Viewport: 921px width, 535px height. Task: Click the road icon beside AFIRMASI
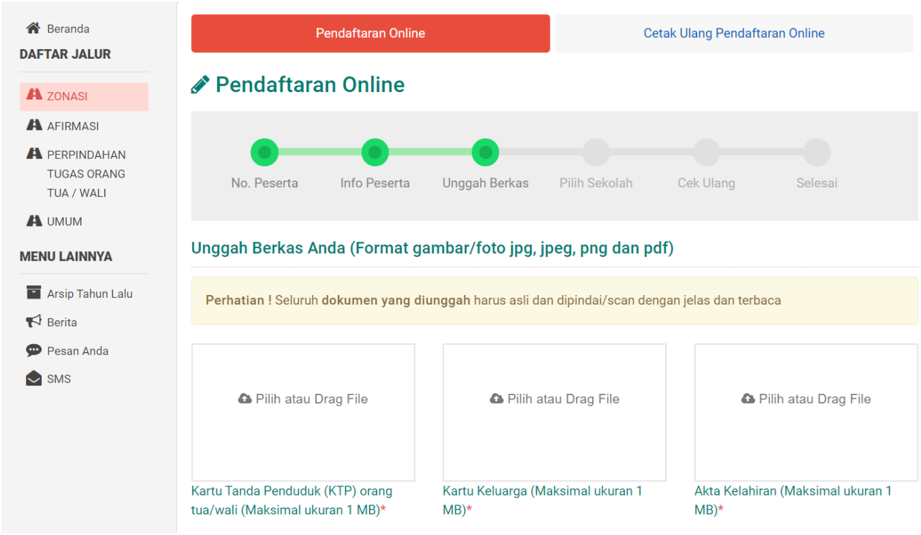[x=34, y=126]
